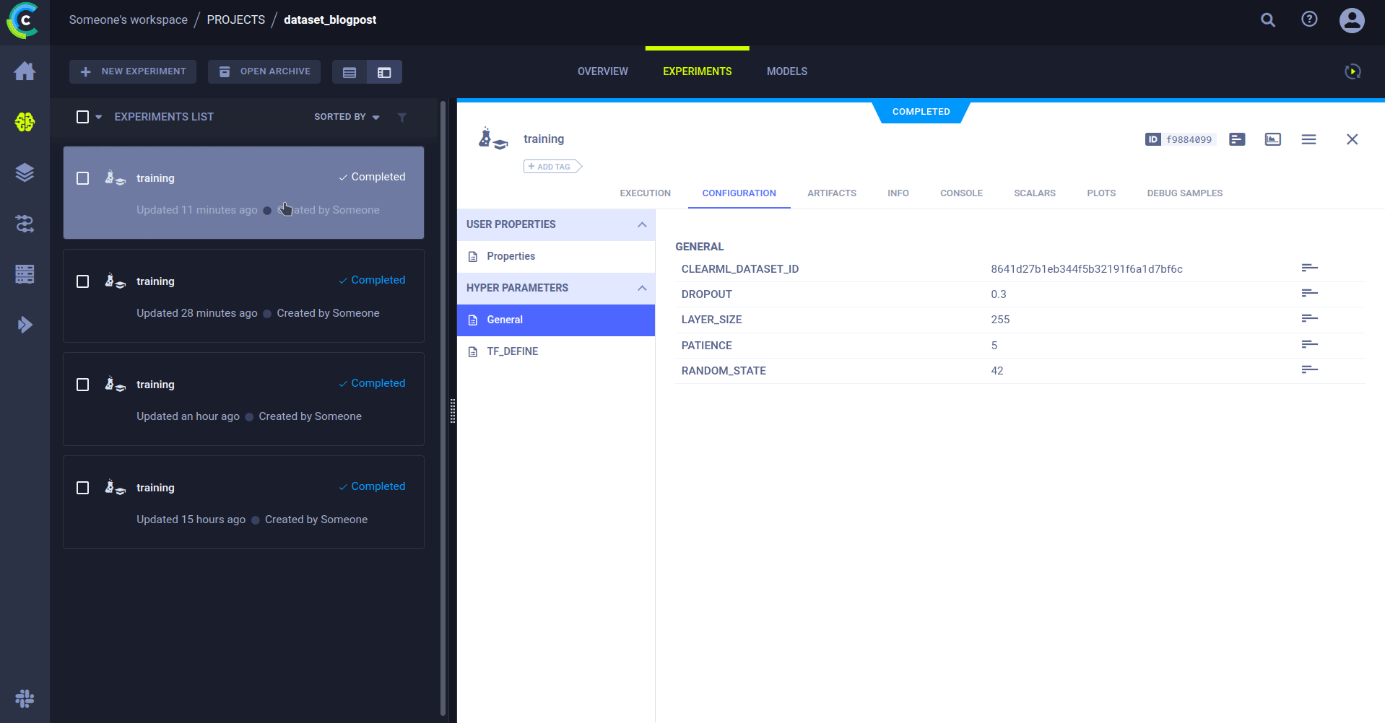Open the experiment hamburger menu

tap(1308, 139)
